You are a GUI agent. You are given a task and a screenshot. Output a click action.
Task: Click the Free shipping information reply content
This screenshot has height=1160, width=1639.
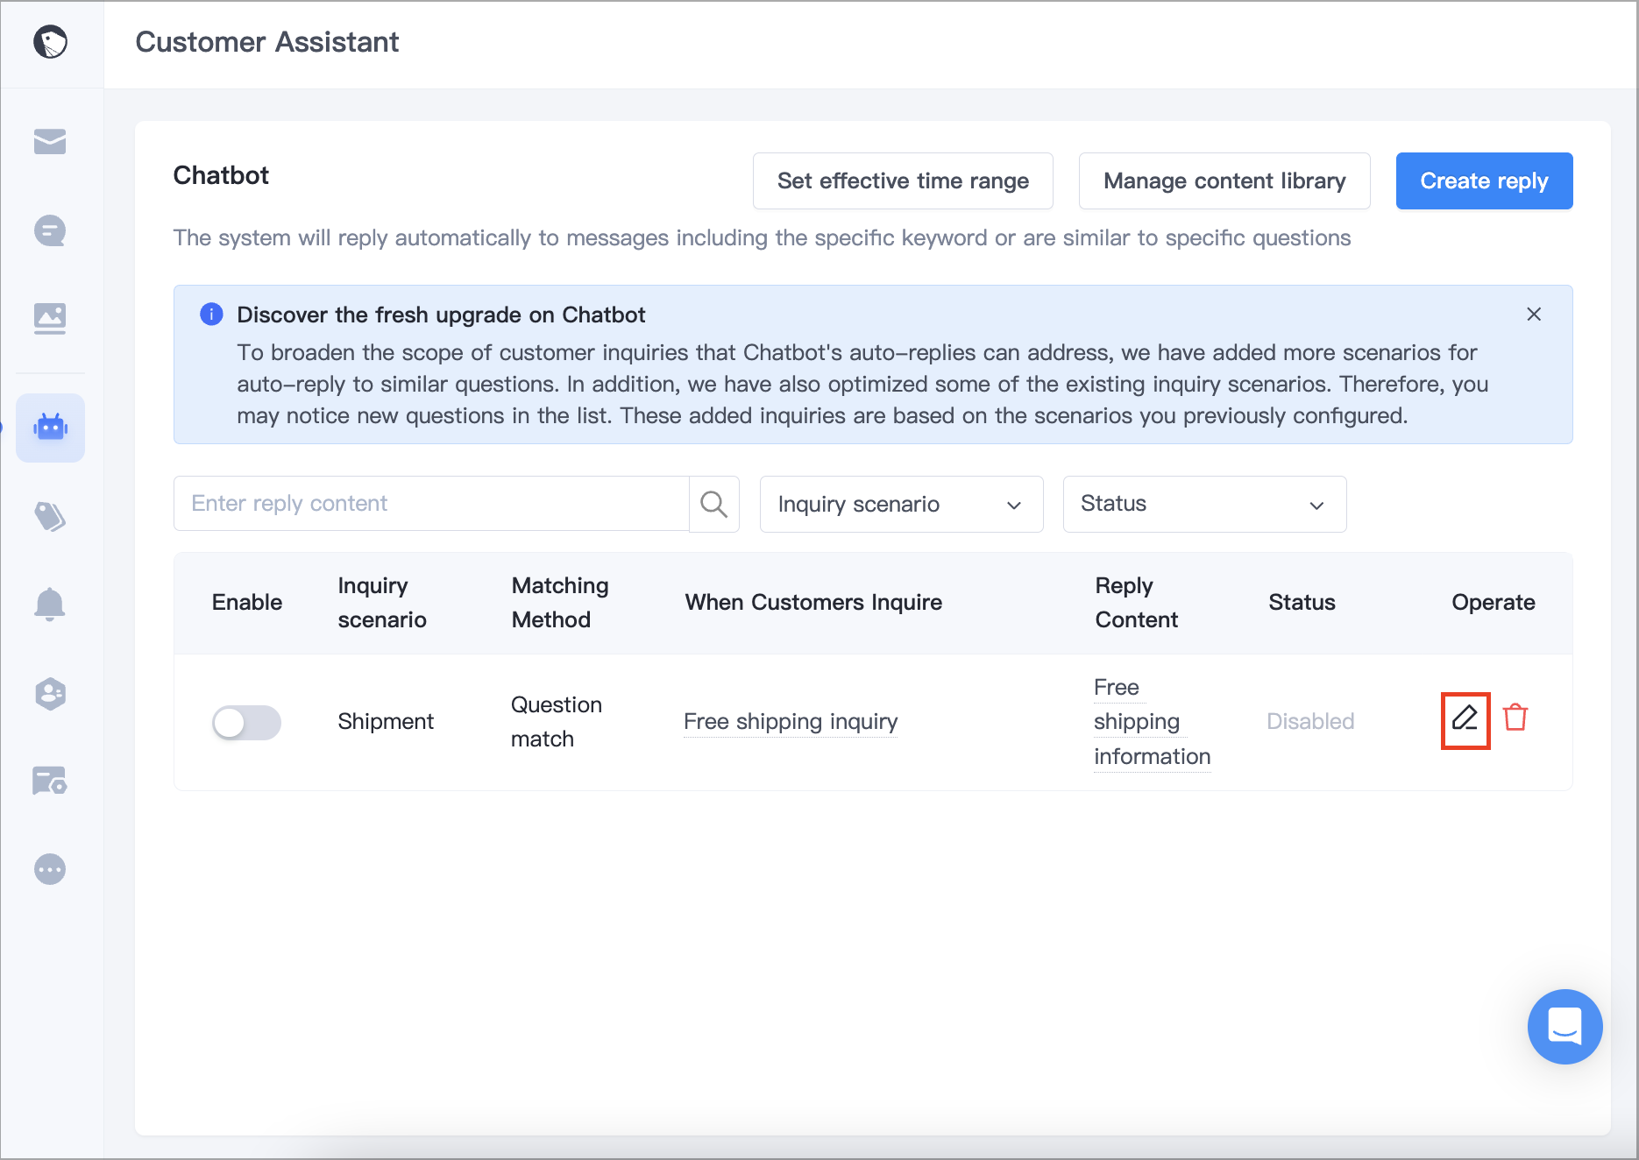1152,721
